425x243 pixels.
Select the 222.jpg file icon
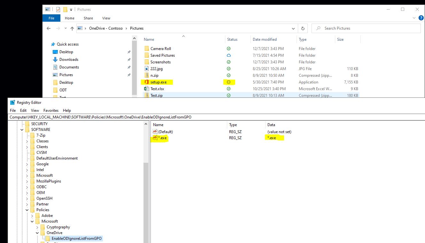tap(147, 69)
